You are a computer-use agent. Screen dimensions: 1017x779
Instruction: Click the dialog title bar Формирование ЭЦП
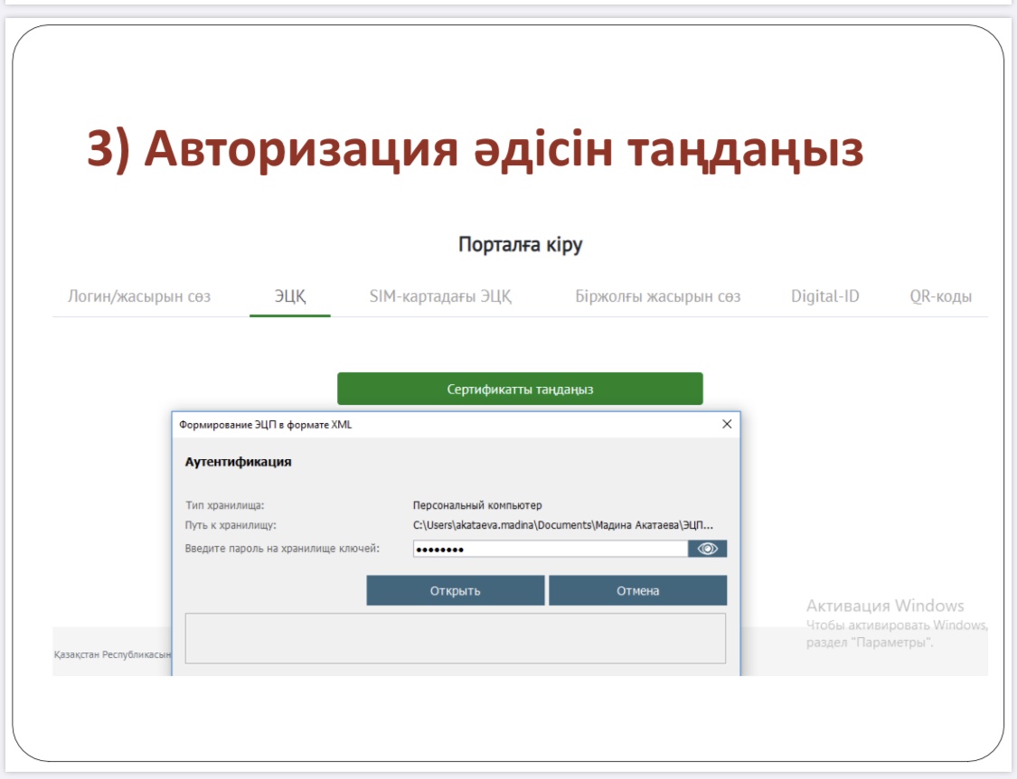point(271,424)
